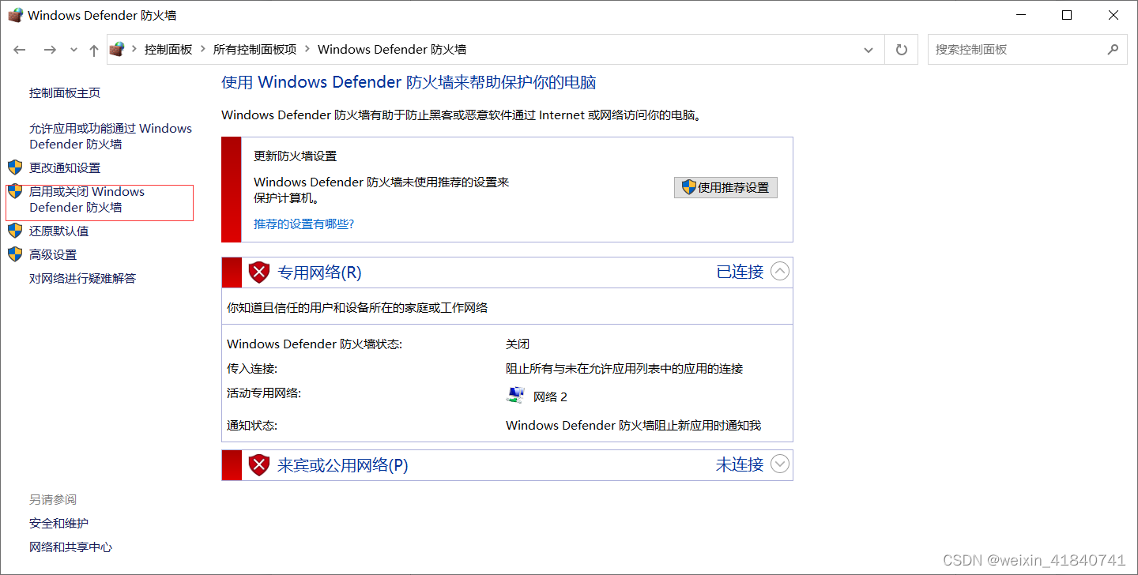Refresh the control panel page
Viewport: 1138px width, 575px height.
(x=902, y=50)
